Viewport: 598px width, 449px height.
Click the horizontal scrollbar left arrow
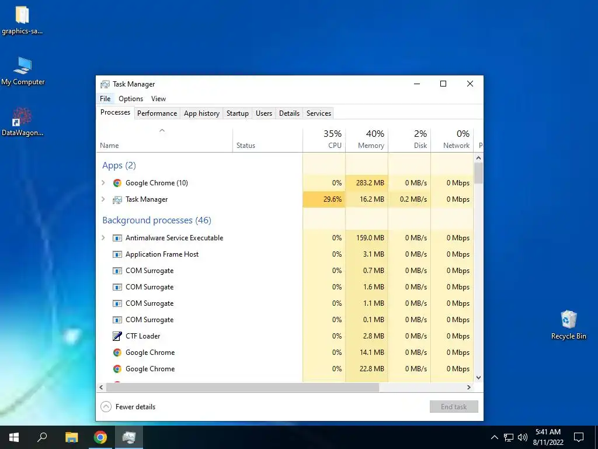(101, 387)
